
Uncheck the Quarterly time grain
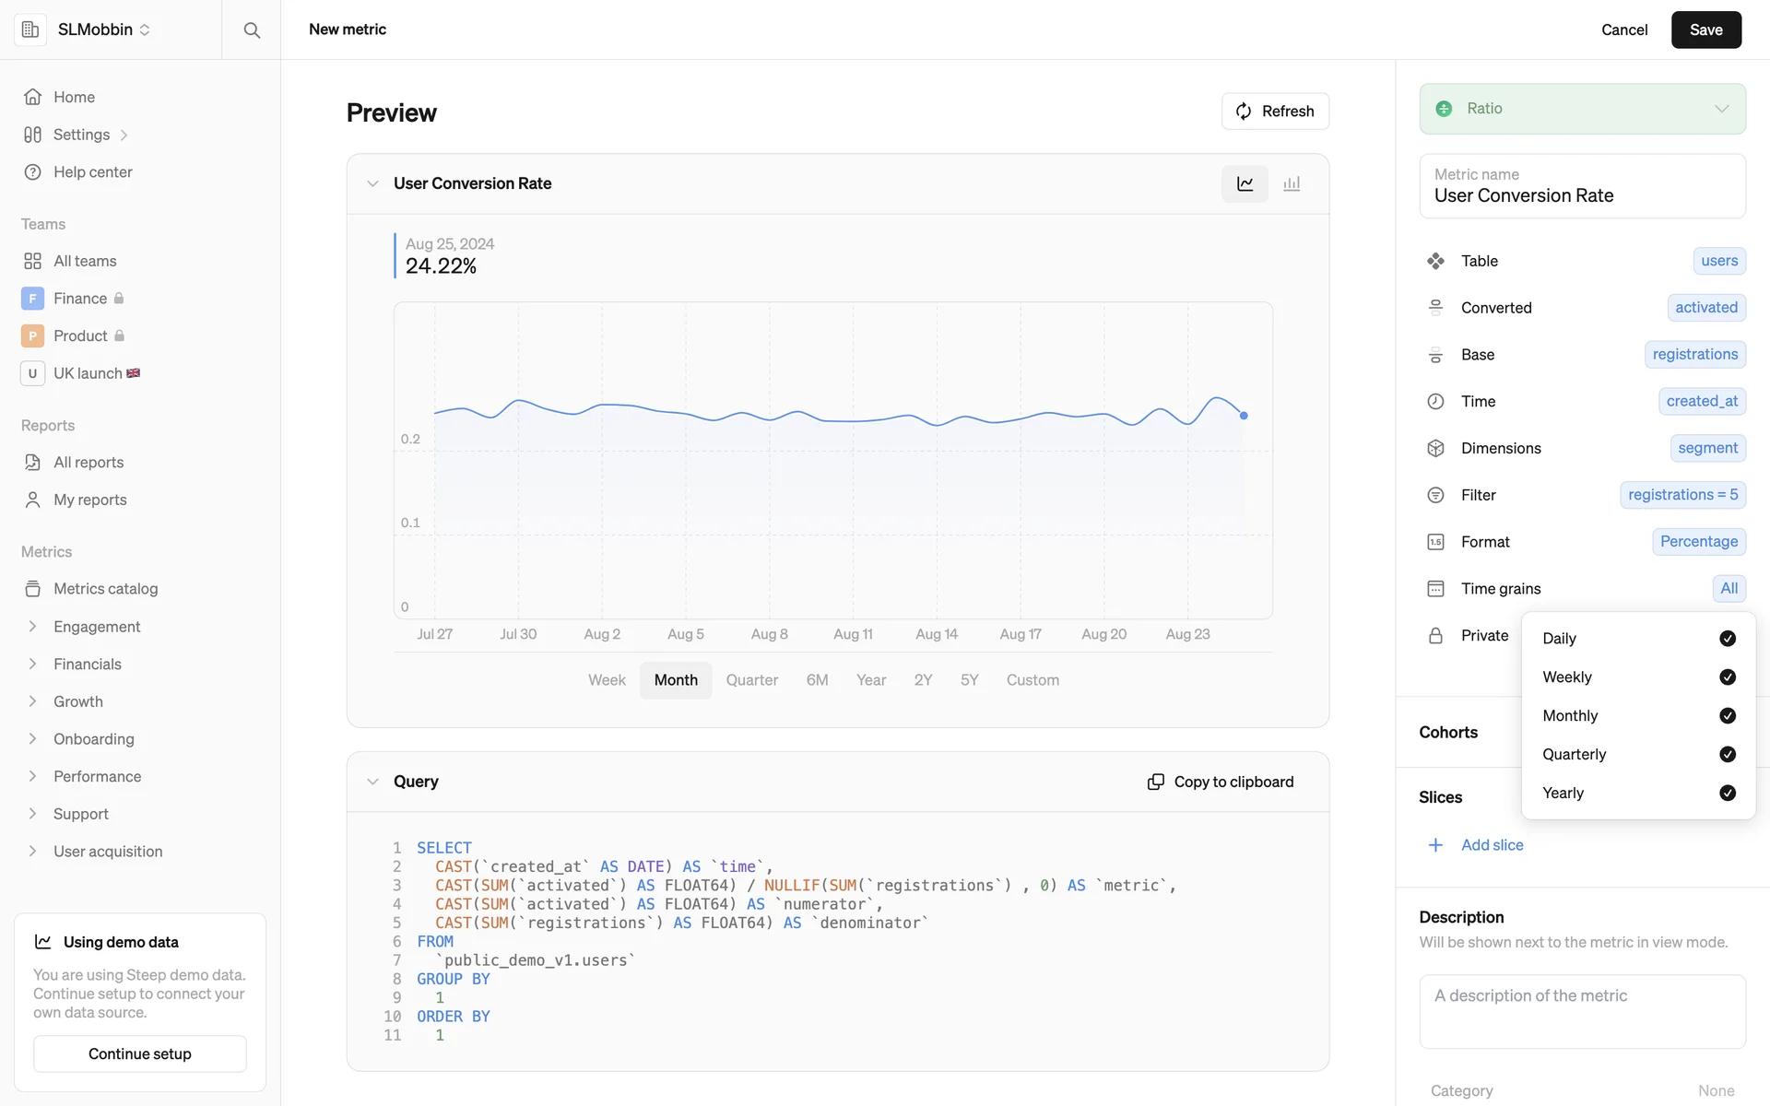tap(1727, 755)
